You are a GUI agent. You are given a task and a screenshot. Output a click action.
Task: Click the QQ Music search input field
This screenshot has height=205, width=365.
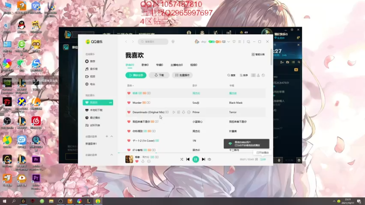tap(153, 41)
